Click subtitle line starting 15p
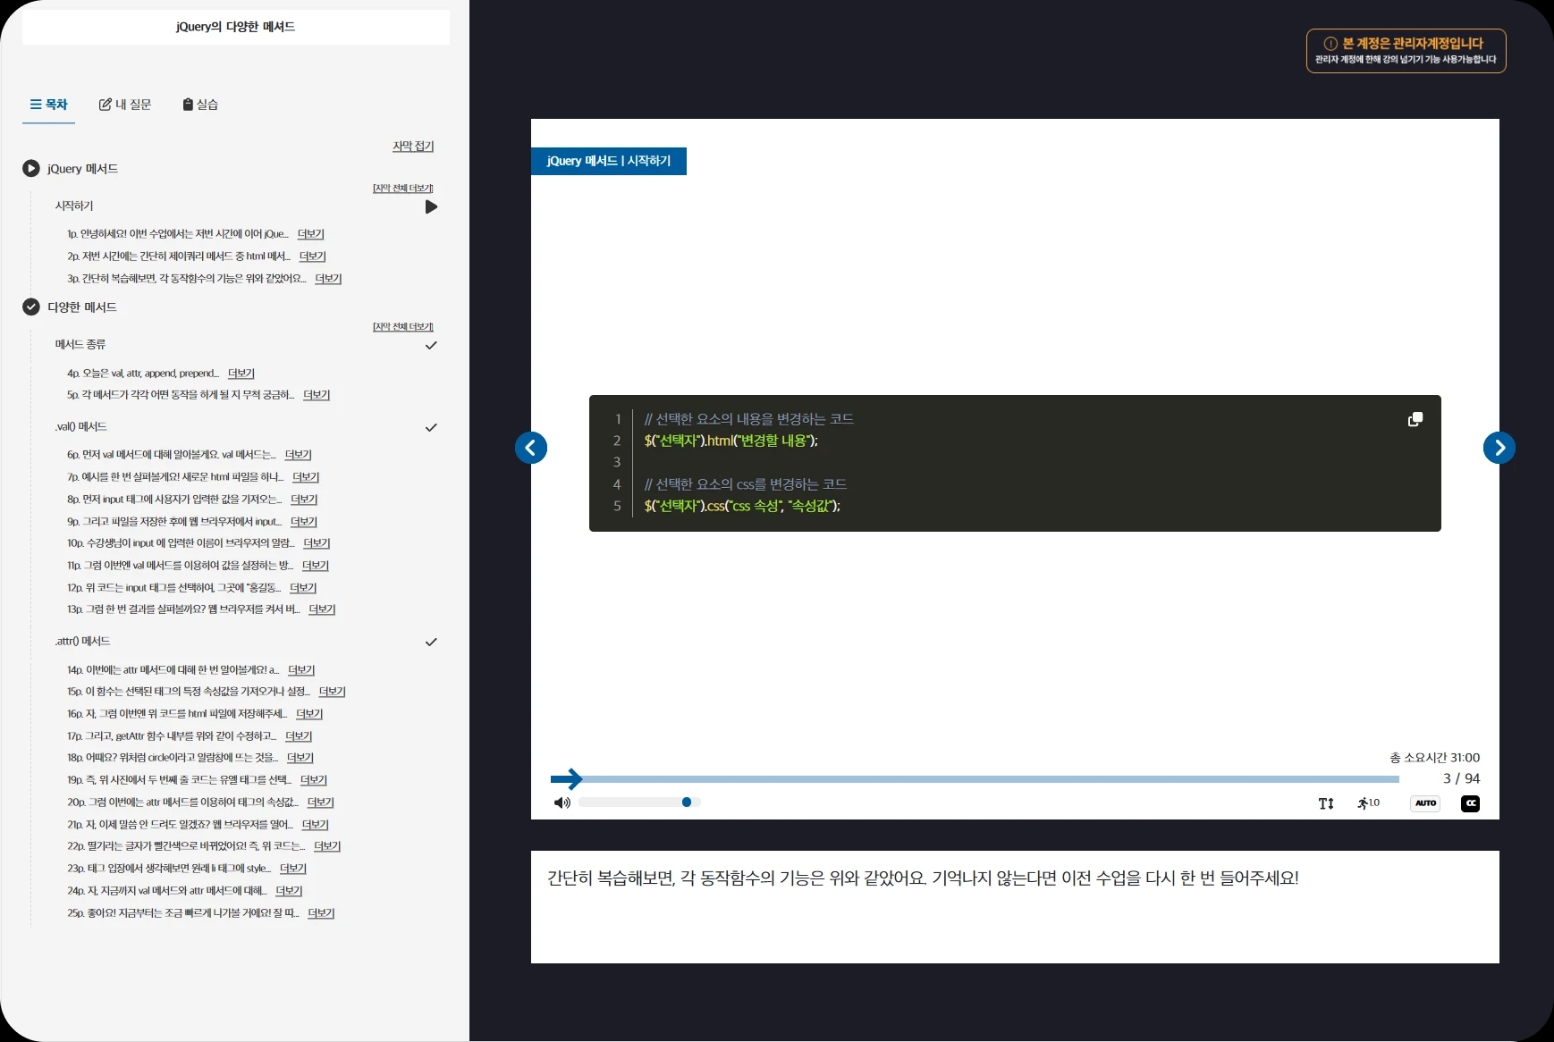1554x1042 pixels. coord(189,692)
